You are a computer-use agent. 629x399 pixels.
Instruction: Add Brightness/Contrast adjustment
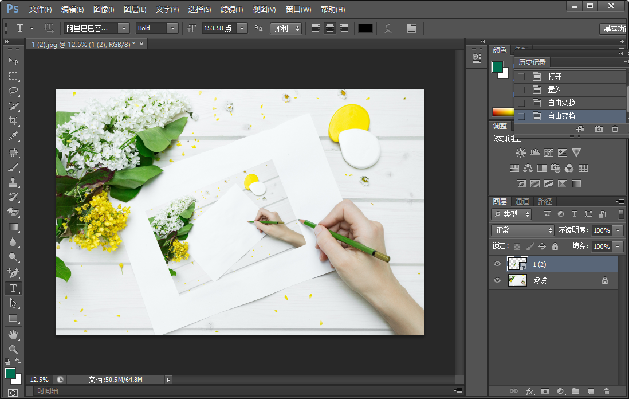point(521,152)
